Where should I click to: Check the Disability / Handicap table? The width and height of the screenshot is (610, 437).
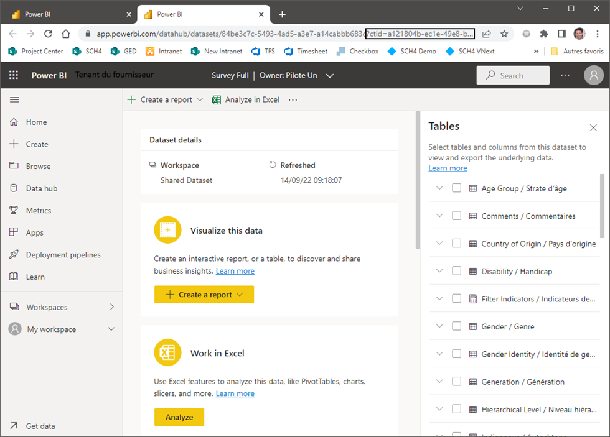[x=456, y=271]
